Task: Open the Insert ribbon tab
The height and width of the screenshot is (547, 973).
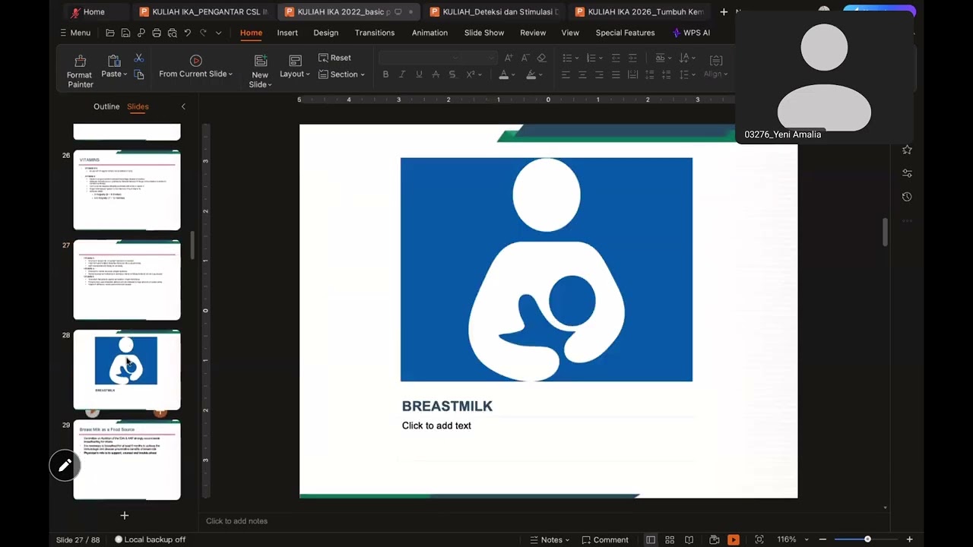Action: (x=287, y=33)
